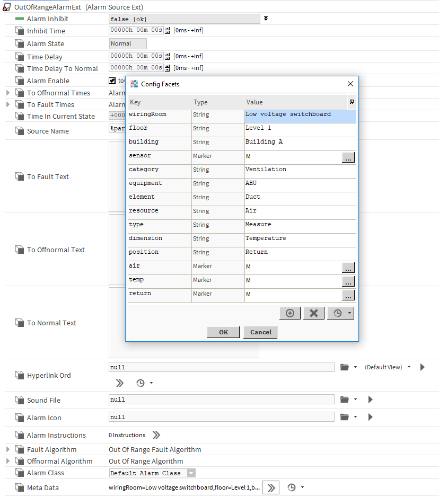Toggle the Alarm Enable checkbox
This screenshot has width=439, height=497.
(112, 81)
